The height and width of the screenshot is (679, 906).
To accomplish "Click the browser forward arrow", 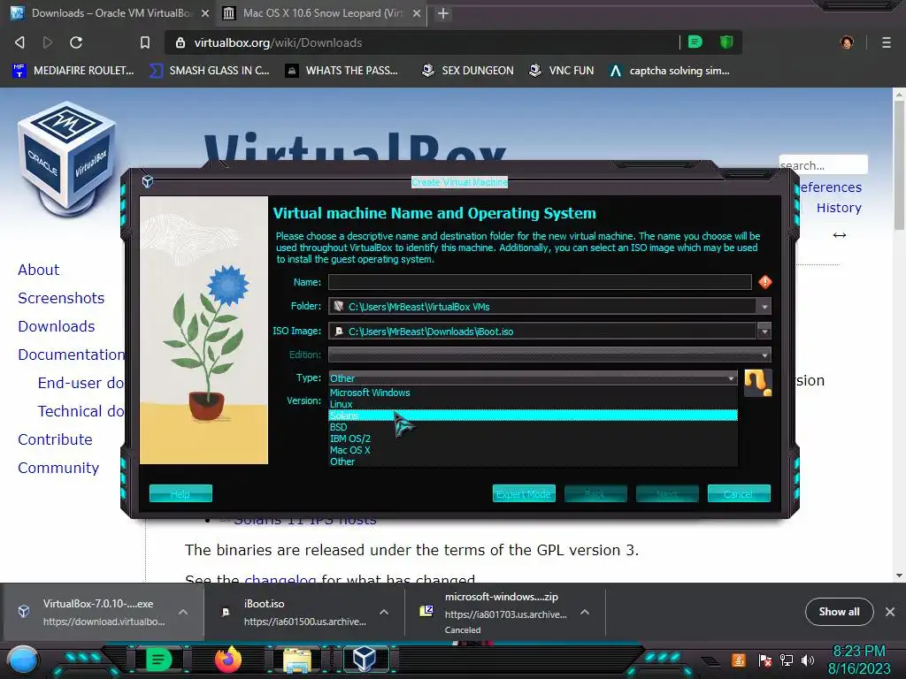I will 48,42.
